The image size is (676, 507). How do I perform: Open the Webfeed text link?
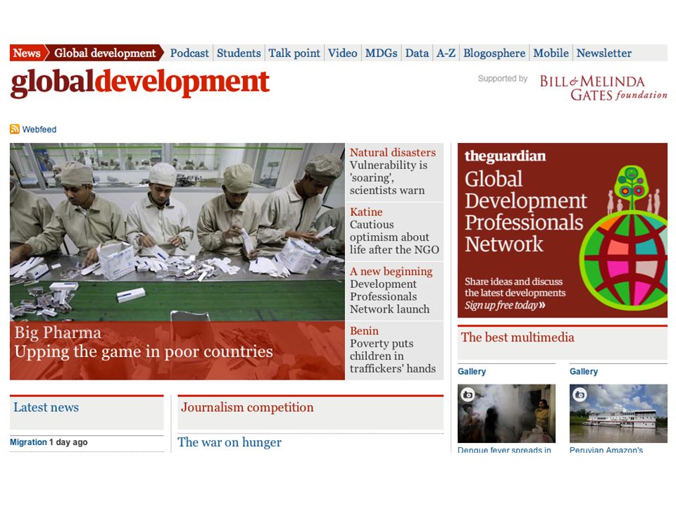point(39,130)
